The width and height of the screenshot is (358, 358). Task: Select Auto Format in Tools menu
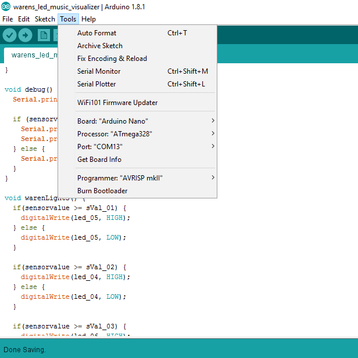pyautogui.click(x=137, y=33)
